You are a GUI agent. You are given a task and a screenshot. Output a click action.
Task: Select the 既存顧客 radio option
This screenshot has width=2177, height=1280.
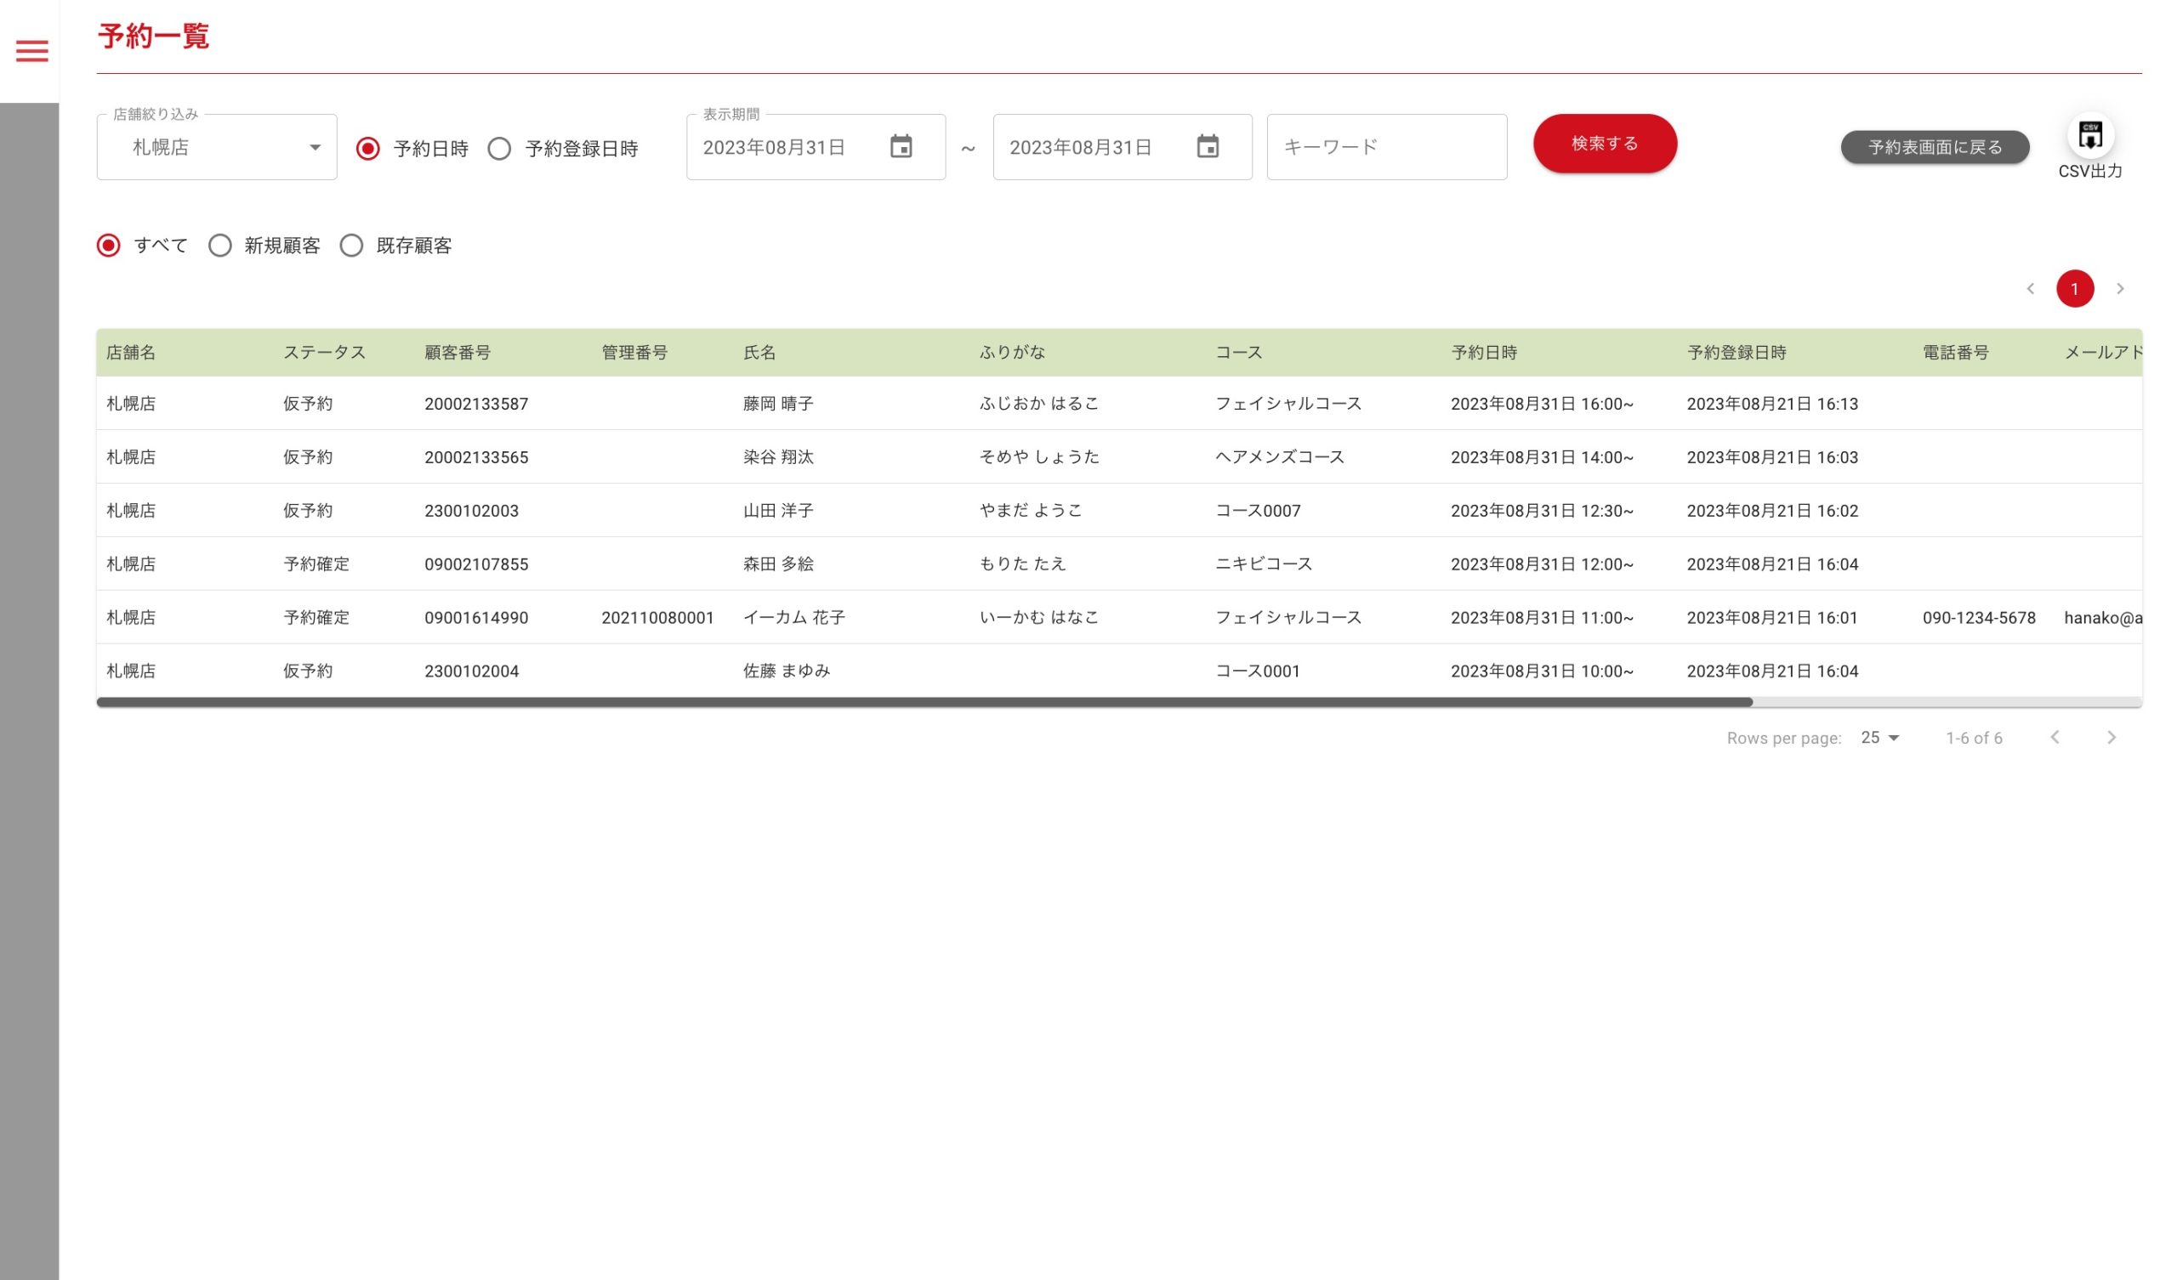tap(351, 246)
